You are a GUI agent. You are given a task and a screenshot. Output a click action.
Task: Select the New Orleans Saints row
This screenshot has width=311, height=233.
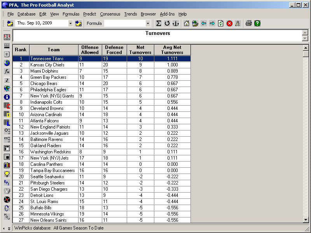(x=101, y=220)
